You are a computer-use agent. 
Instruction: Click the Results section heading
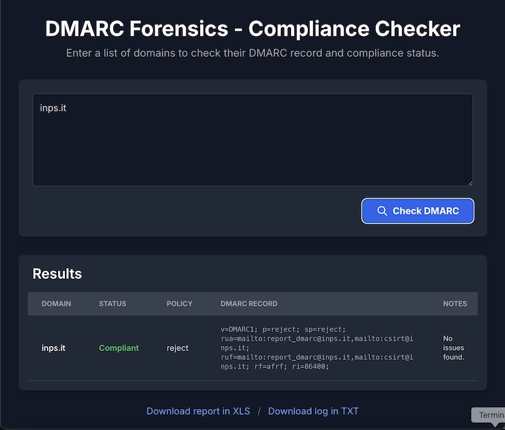(x=57, y=273)
